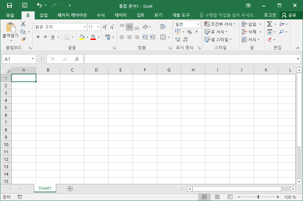Toggle italic formatting button
Viewport: 303px width, 201px height.
(45, 37)
